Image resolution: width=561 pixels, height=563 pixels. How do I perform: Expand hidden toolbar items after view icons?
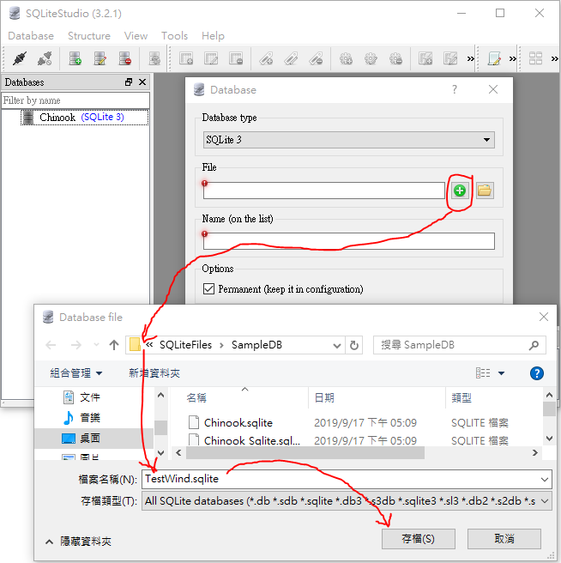470,58
